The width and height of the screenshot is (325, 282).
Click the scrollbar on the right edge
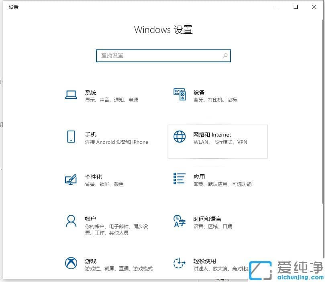[x=323, y=80]
